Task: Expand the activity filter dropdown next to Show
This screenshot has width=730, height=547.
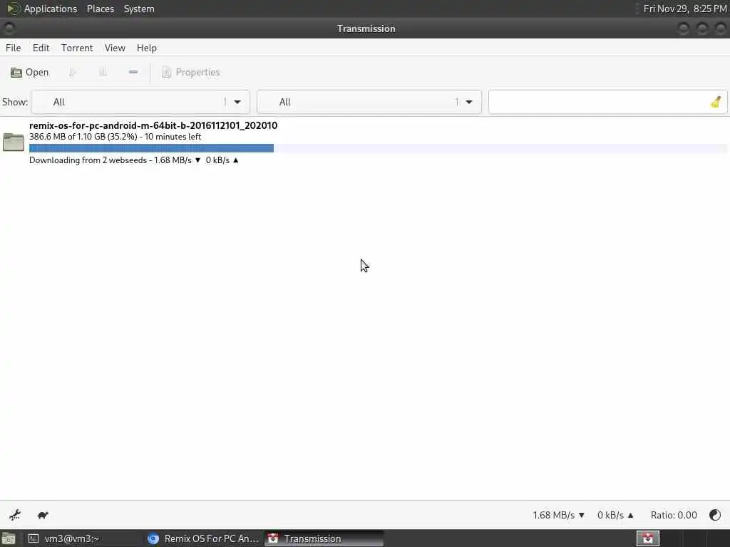Action: tap(140, 102)
